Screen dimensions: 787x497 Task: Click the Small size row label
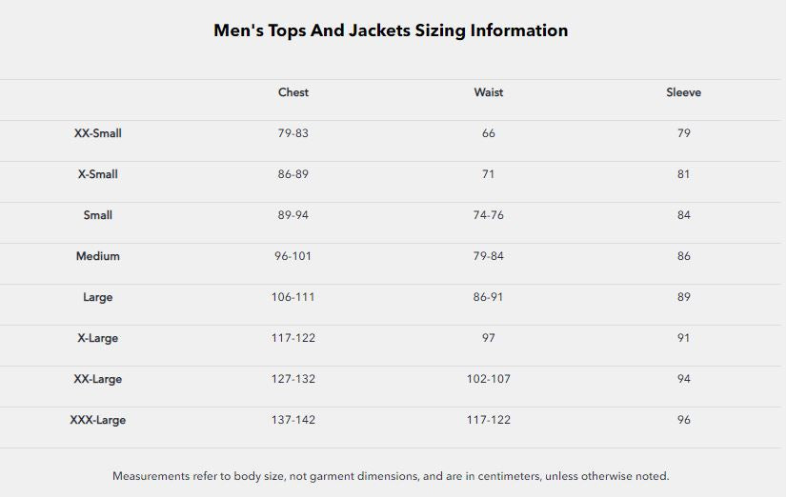point(98,215)
